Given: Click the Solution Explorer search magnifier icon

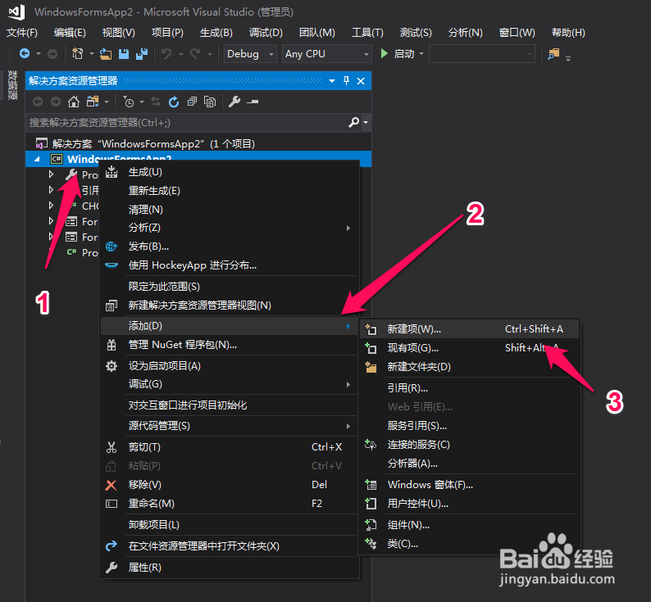Looking at the screenshot, I should tap(353, 122).
